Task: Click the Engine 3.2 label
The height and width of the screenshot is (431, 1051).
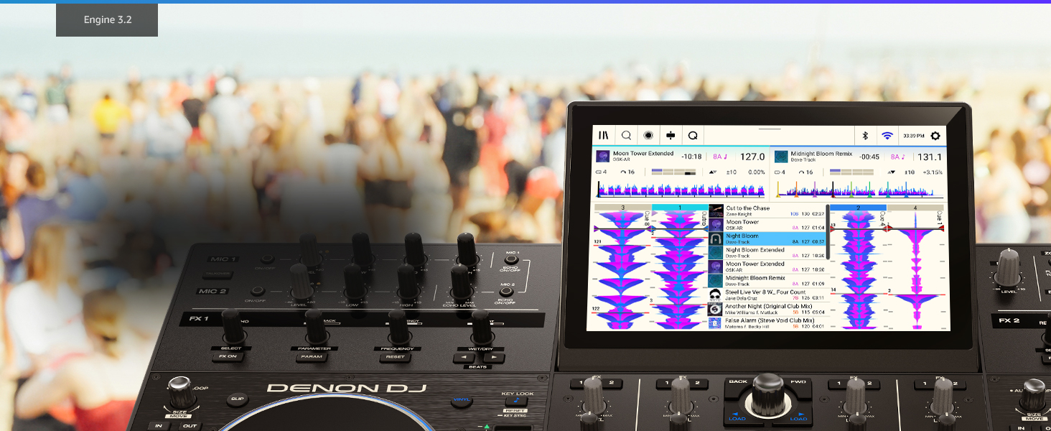Action: (x=107, y=19)
